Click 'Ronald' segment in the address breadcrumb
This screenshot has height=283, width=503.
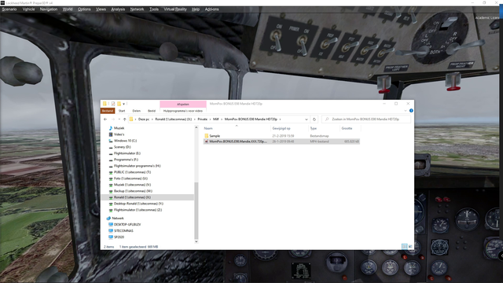click(x=173, y=119)
